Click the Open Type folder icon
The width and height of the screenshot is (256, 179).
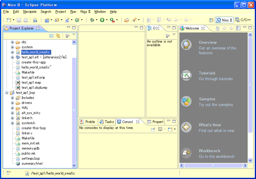pyautogui.click(x=127, y=20)
